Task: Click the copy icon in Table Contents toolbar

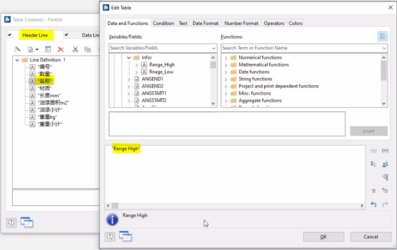Action: tap(87, 49)
